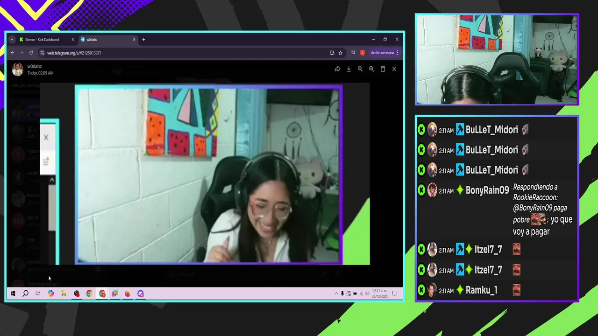Open File Explorer from the taskbar
The image size is (598, 336).
coord(64,294)
